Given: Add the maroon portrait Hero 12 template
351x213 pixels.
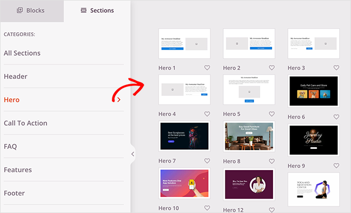Looking at the screenshot, I should 249,184.
